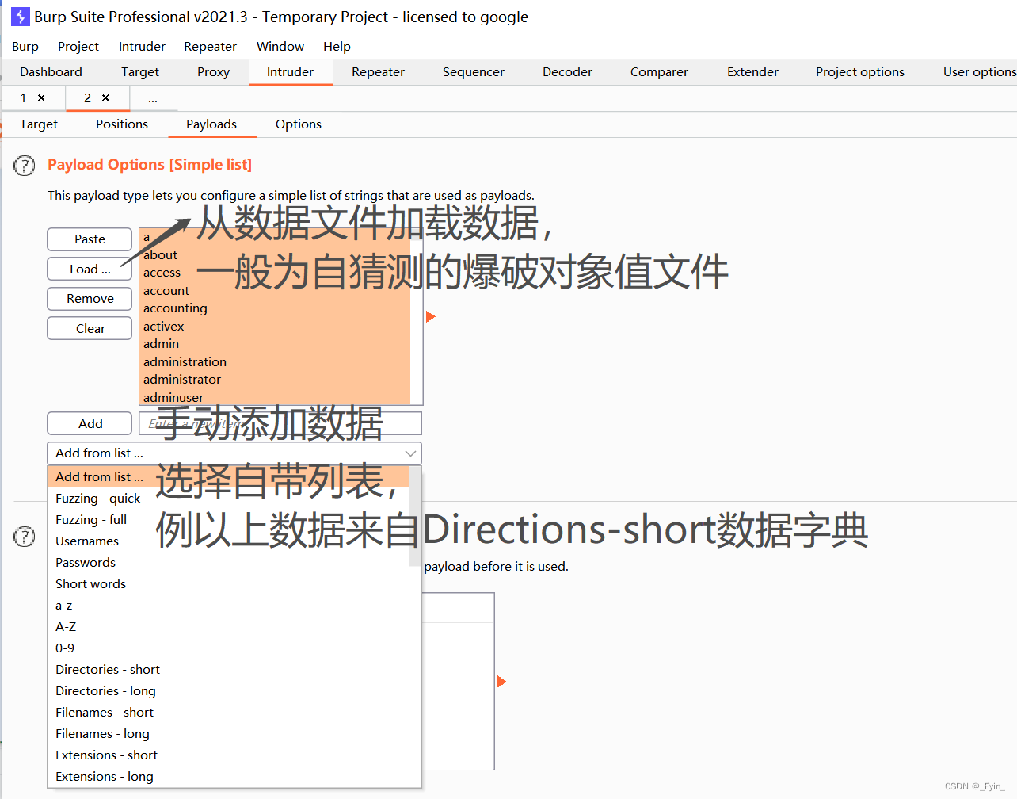Image resolution: width=1017 pixels, height=799 pixels.
Task: Open the Intruder Options sub-tab
Action: pos(299,124)
